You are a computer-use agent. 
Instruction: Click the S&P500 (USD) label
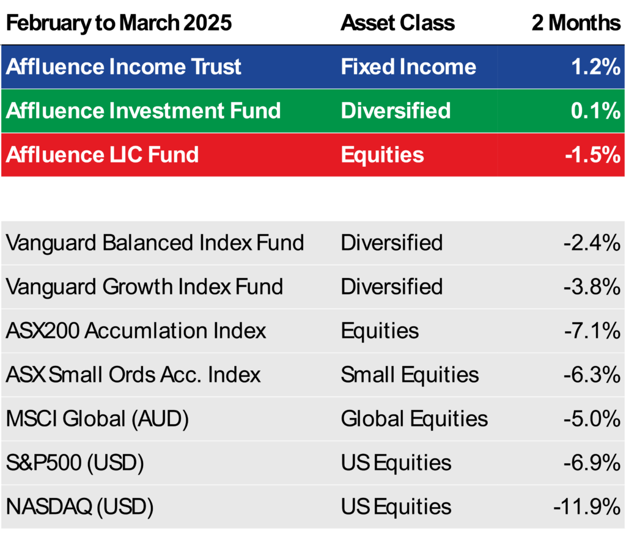pyautogui.click(x=75, y=463)
